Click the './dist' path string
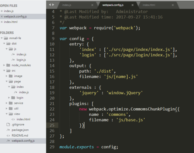This screenshot has height=153, width=194. click(x=104, y=71)
